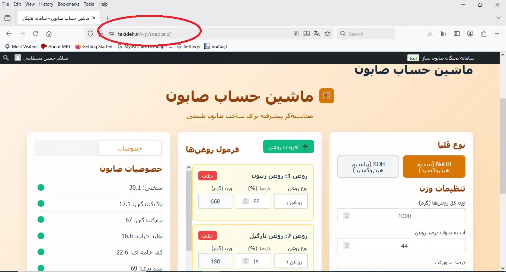The width and height of the screenshot is (506, 272).
Task: Expand the list all tabs chevron
Action: pyautogui.click(x=499, y=18)
